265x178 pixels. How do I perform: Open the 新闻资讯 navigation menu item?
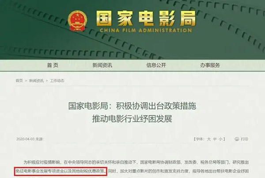click(x=102, y=65)
